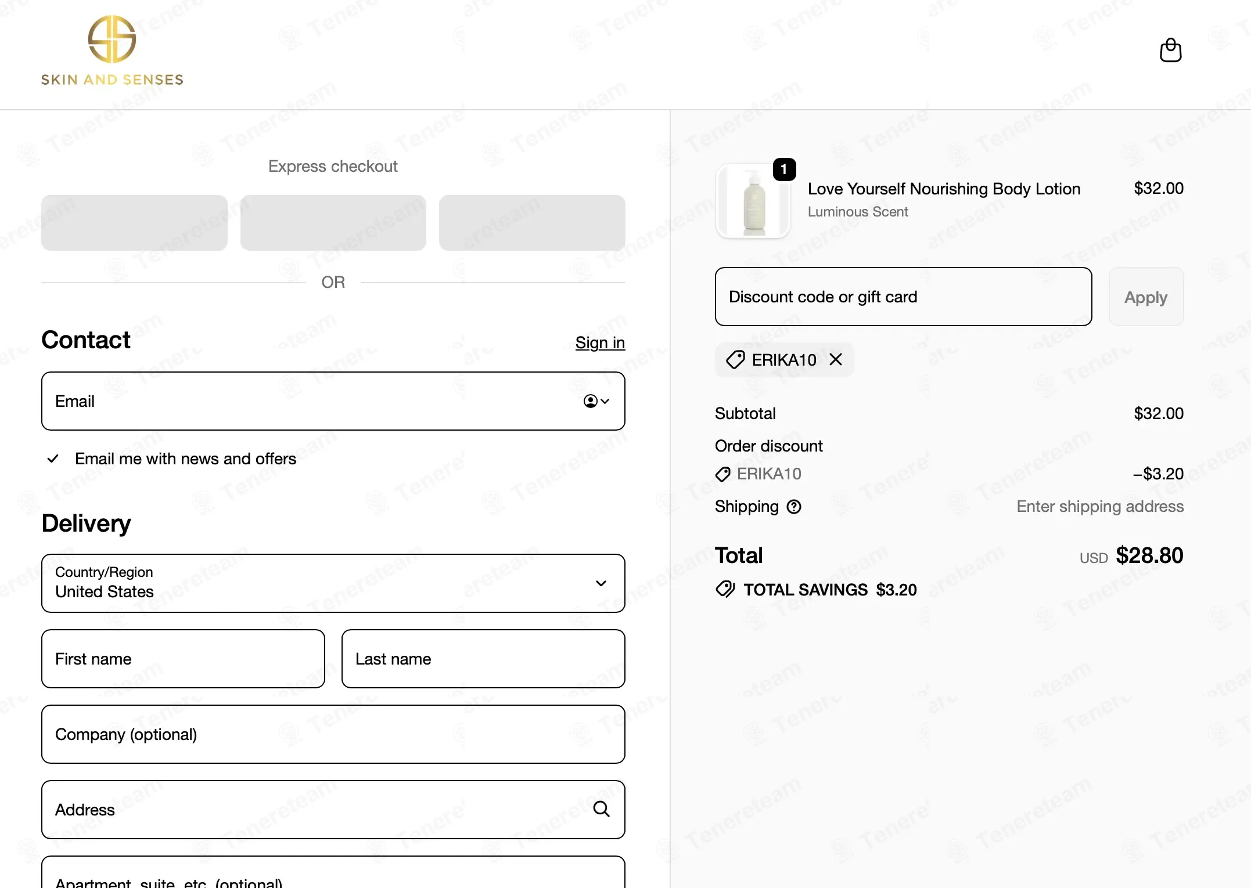Image resolution: width=1251 pixels, height=888 pixels.
Task: Click the product price $32.00
Action: (x=1159, y=189)
